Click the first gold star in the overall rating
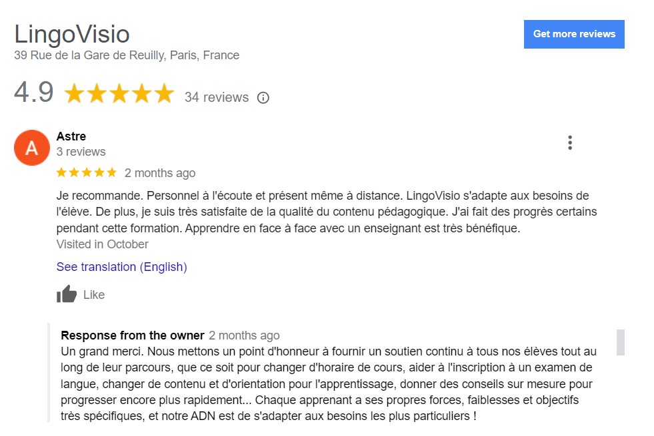 (x=73, y=94)
